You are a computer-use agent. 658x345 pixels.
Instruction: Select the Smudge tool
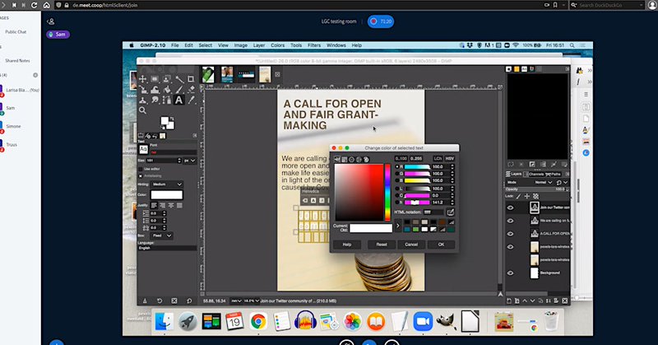(155, 100)
